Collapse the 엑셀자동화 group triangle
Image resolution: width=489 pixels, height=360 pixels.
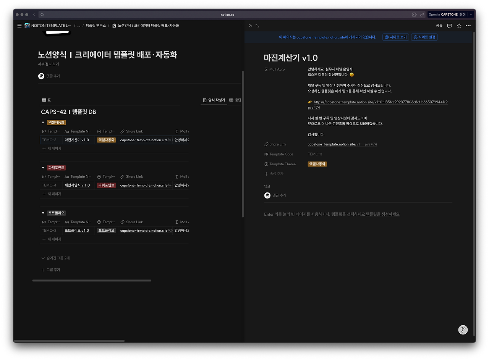43,122
